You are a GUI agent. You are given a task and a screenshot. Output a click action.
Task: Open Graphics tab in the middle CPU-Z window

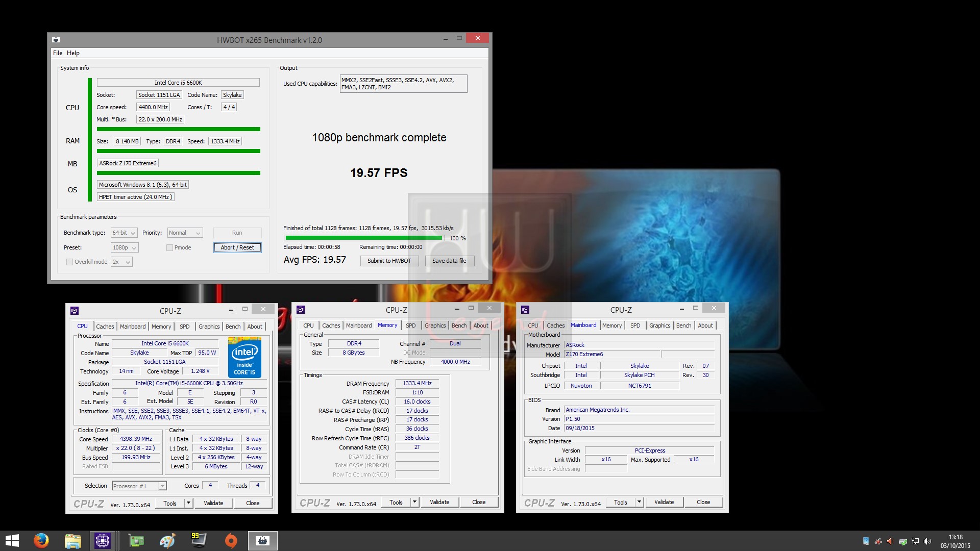point(435,325)
